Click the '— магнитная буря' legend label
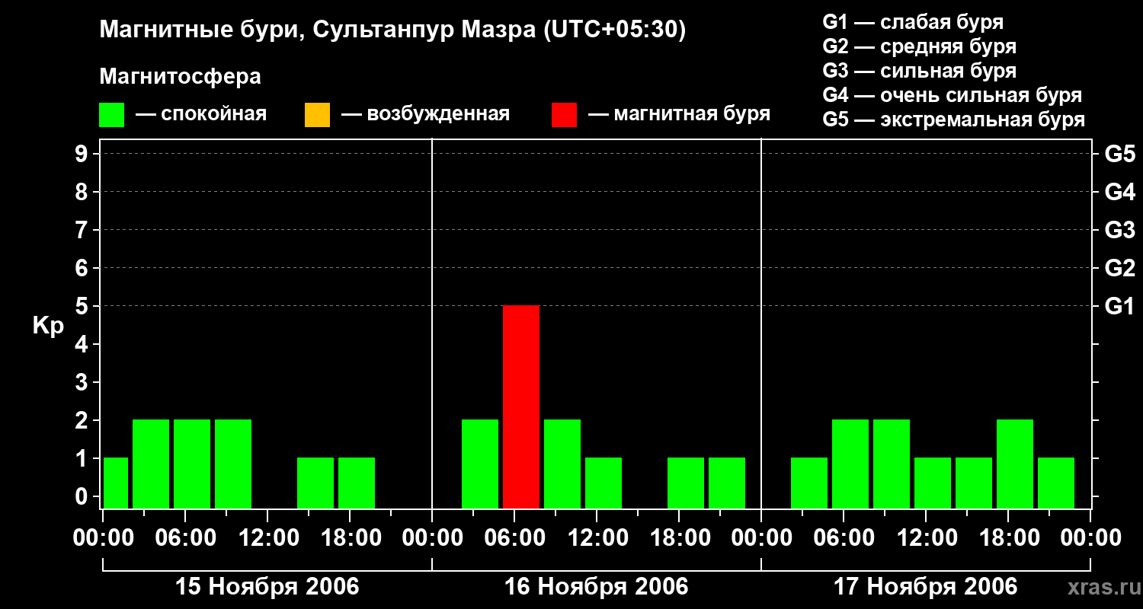The width and height of the screenshot is (1143, 609). 679,114
